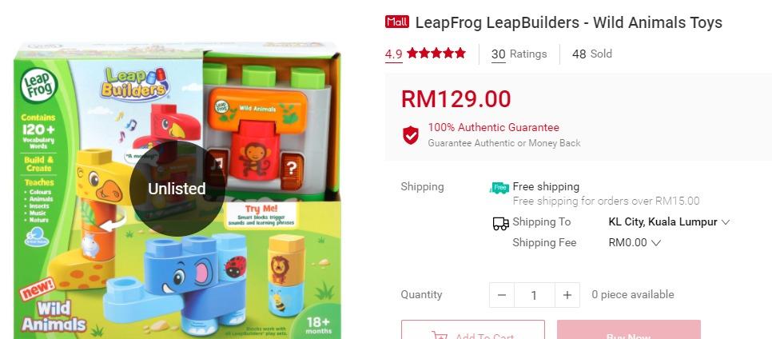The image size is (772, 339).
Task: Click the authentic guarantee shield icon
Action: click(x=411, y=135)
